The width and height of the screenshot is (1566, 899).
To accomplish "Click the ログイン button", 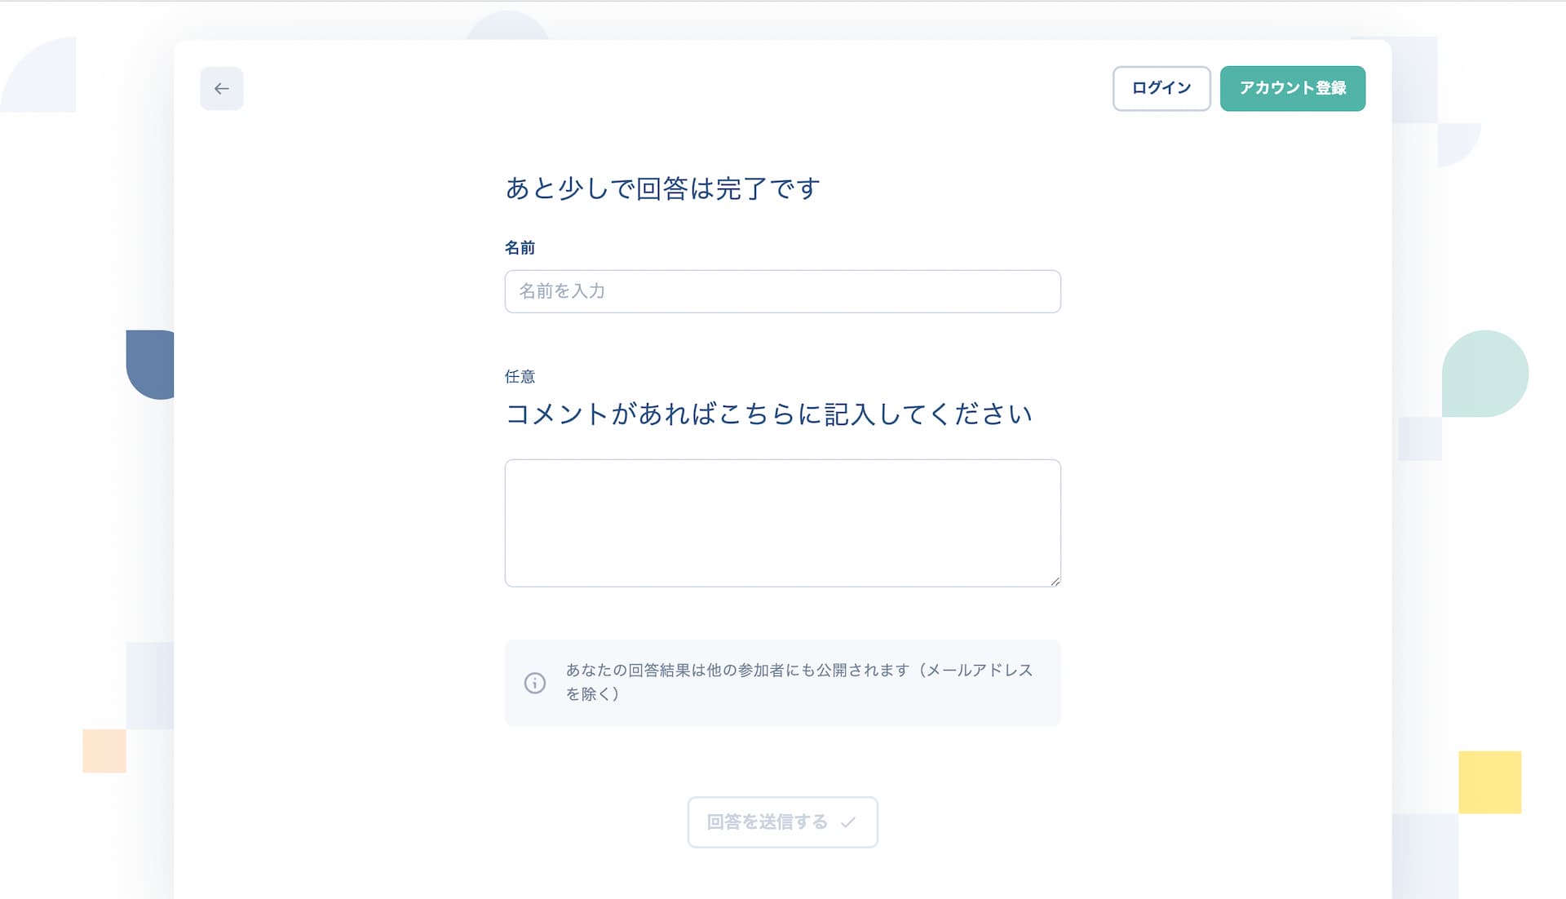I will tap(1161, 88).
